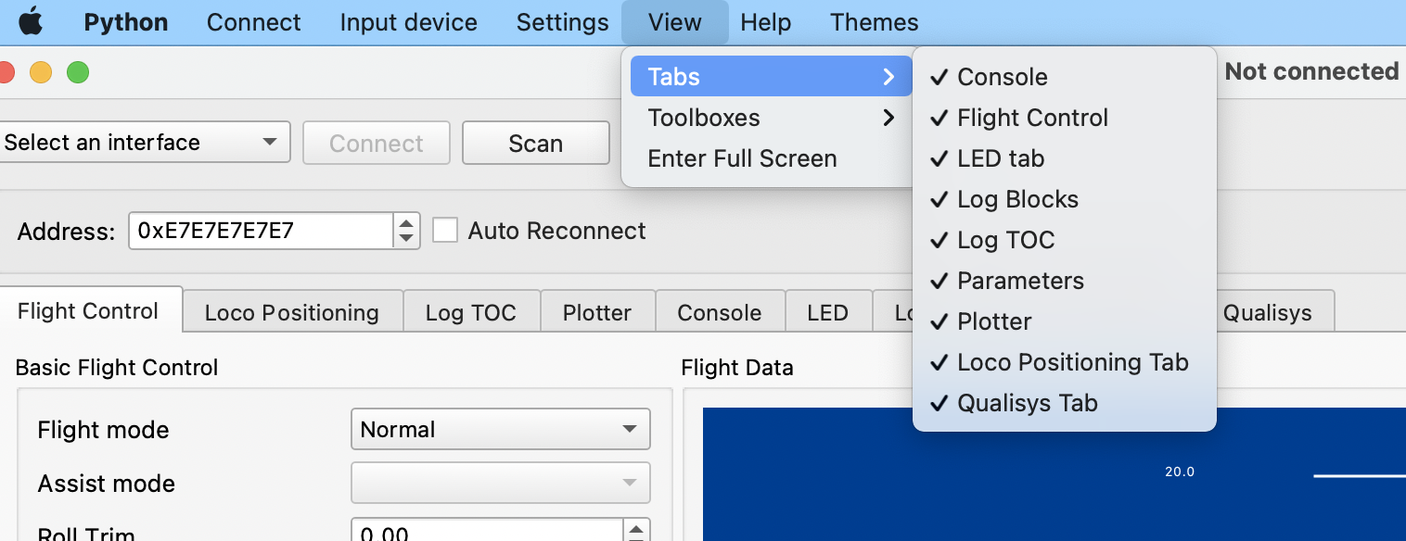Uncheck Flight Control in Tabs submenu
Viewport: 1406px width, 541px height.
(1032, 118)
